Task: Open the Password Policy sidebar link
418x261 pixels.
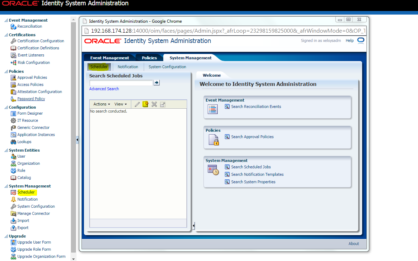Action: pyautogui.click(x=31, y=99)
